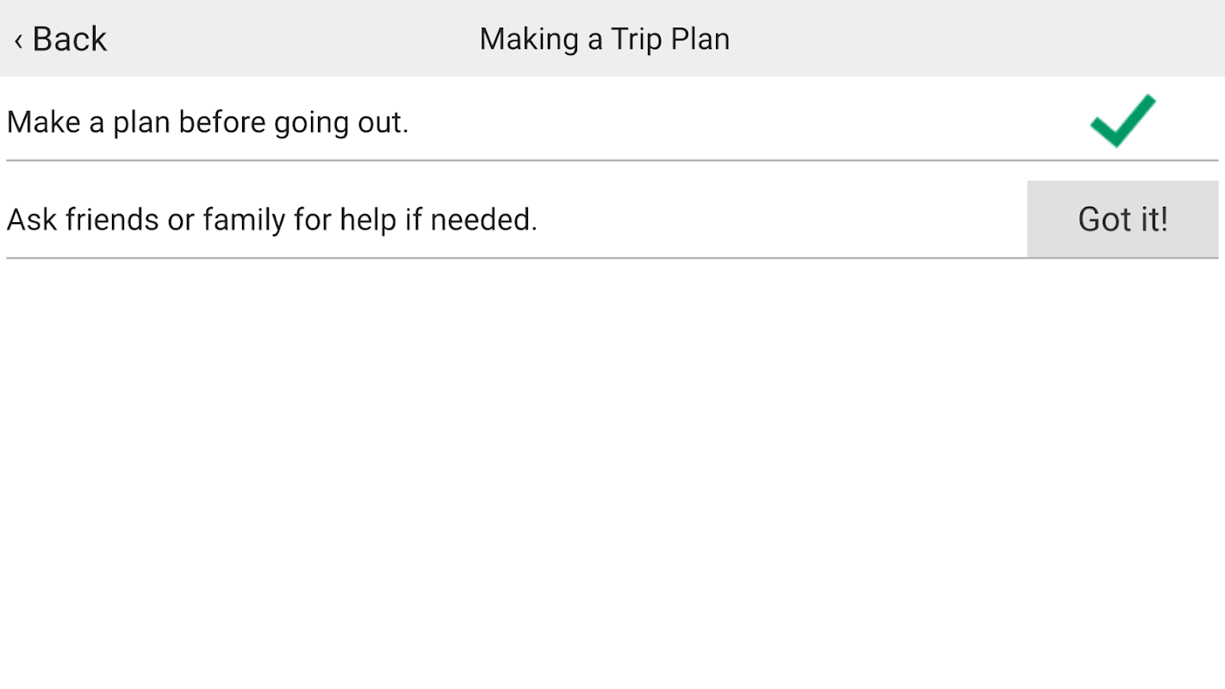Go back using the Back label

[70, 40]
